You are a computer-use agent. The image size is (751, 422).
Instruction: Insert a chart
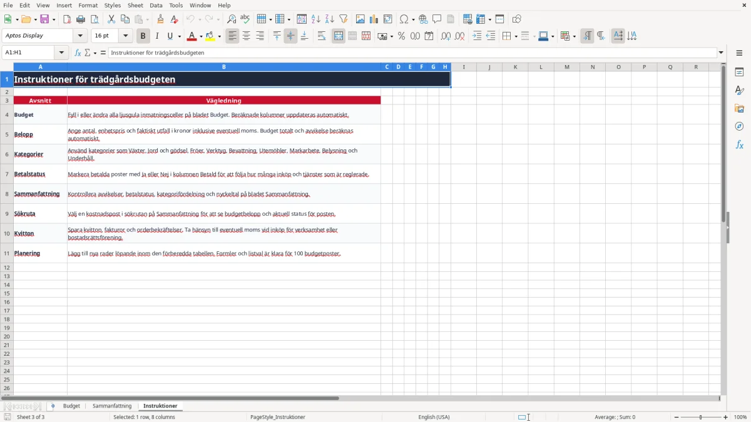[374, 19]
